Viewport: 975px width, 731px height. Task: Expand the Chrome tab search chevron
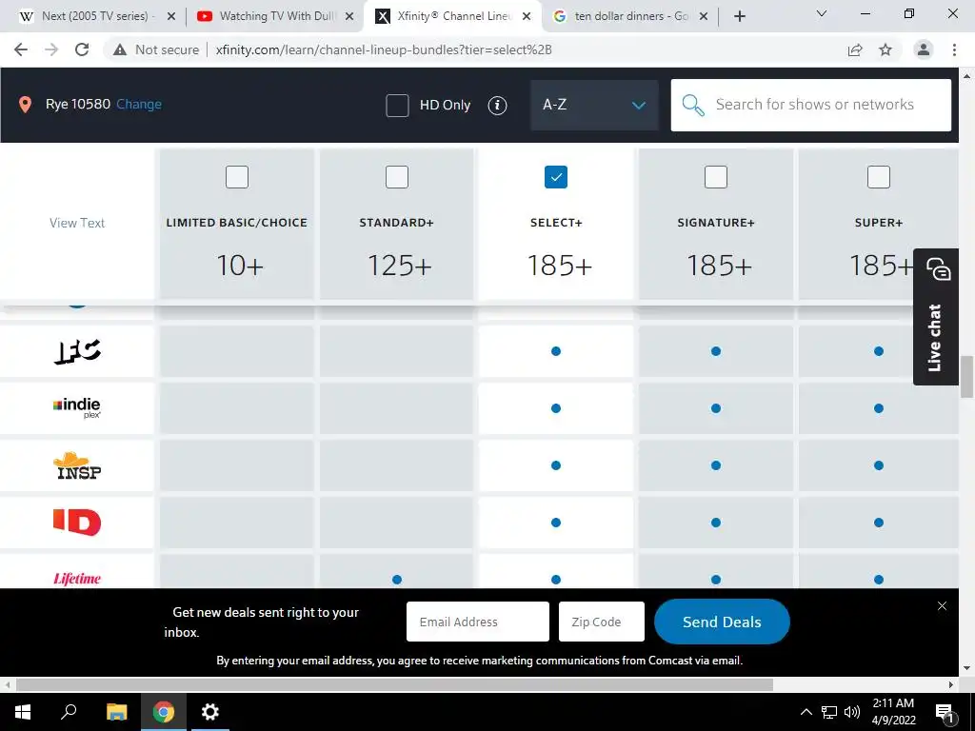coord(822,13)
